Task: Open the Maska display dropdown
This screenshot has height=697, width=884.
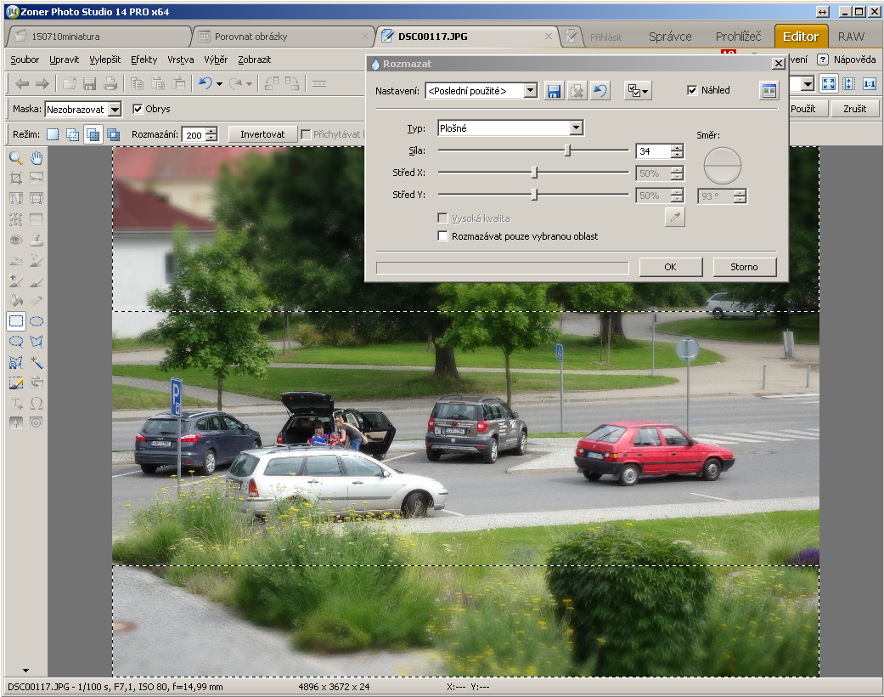Action: click(115, 109)
